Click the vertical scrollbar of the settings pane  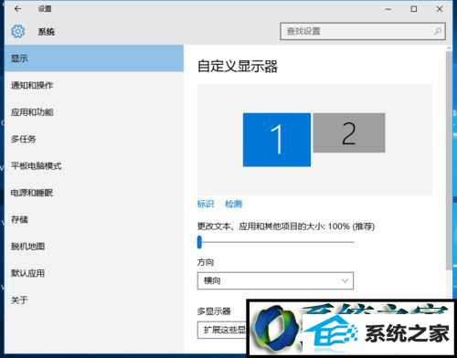tap(449, 160)
